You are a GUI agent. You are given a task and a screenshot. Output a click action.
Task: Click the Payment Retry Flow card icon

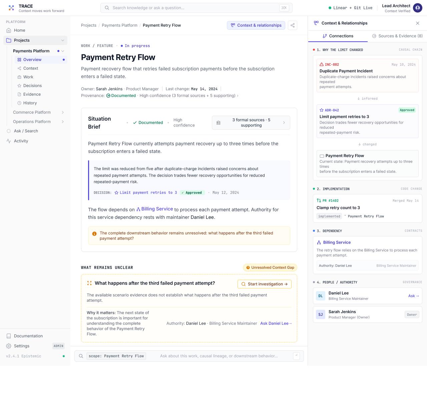click(322, 156)
